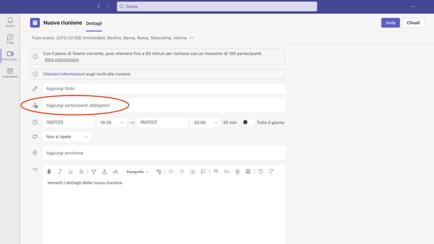Insert a bulleted list
Screen dimensions: 434x244
tap(193, 172)
